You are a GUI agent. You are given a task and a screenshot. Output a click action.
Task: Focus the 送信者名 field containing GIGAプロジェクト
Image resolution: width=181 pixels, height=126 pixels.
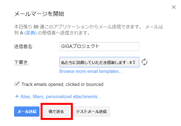coord(99,47)
